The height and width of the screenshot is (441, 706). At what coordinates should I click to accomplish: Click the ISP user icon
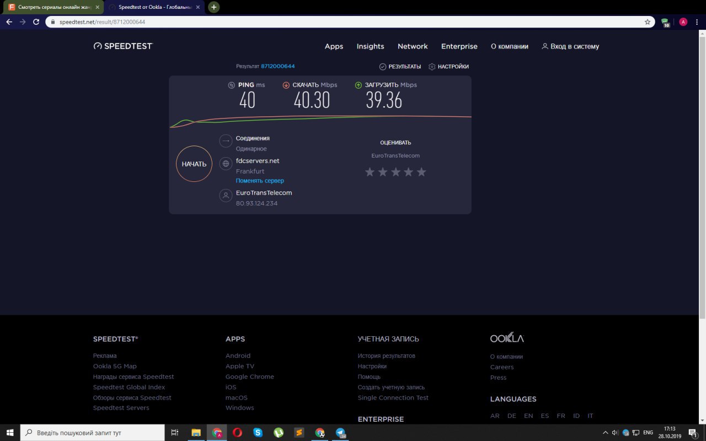(226, 196)
